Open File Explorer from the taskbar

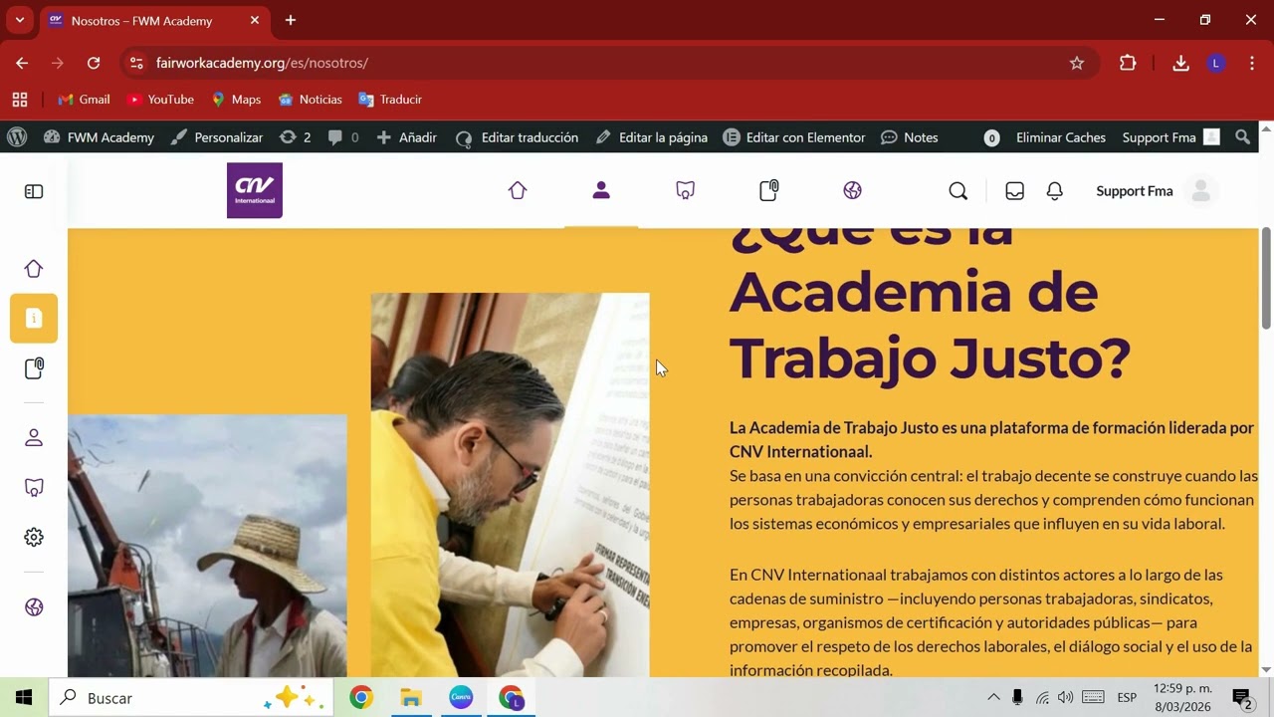[x=411, y=698]
